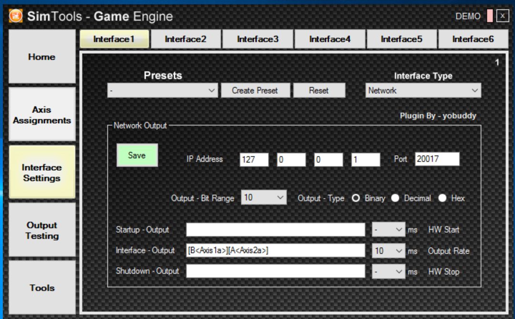This screenshot has height=319, width=515.
Task: Close the SimTools Game Engine window
Action: pyautogui.click(x=503, y=16)
